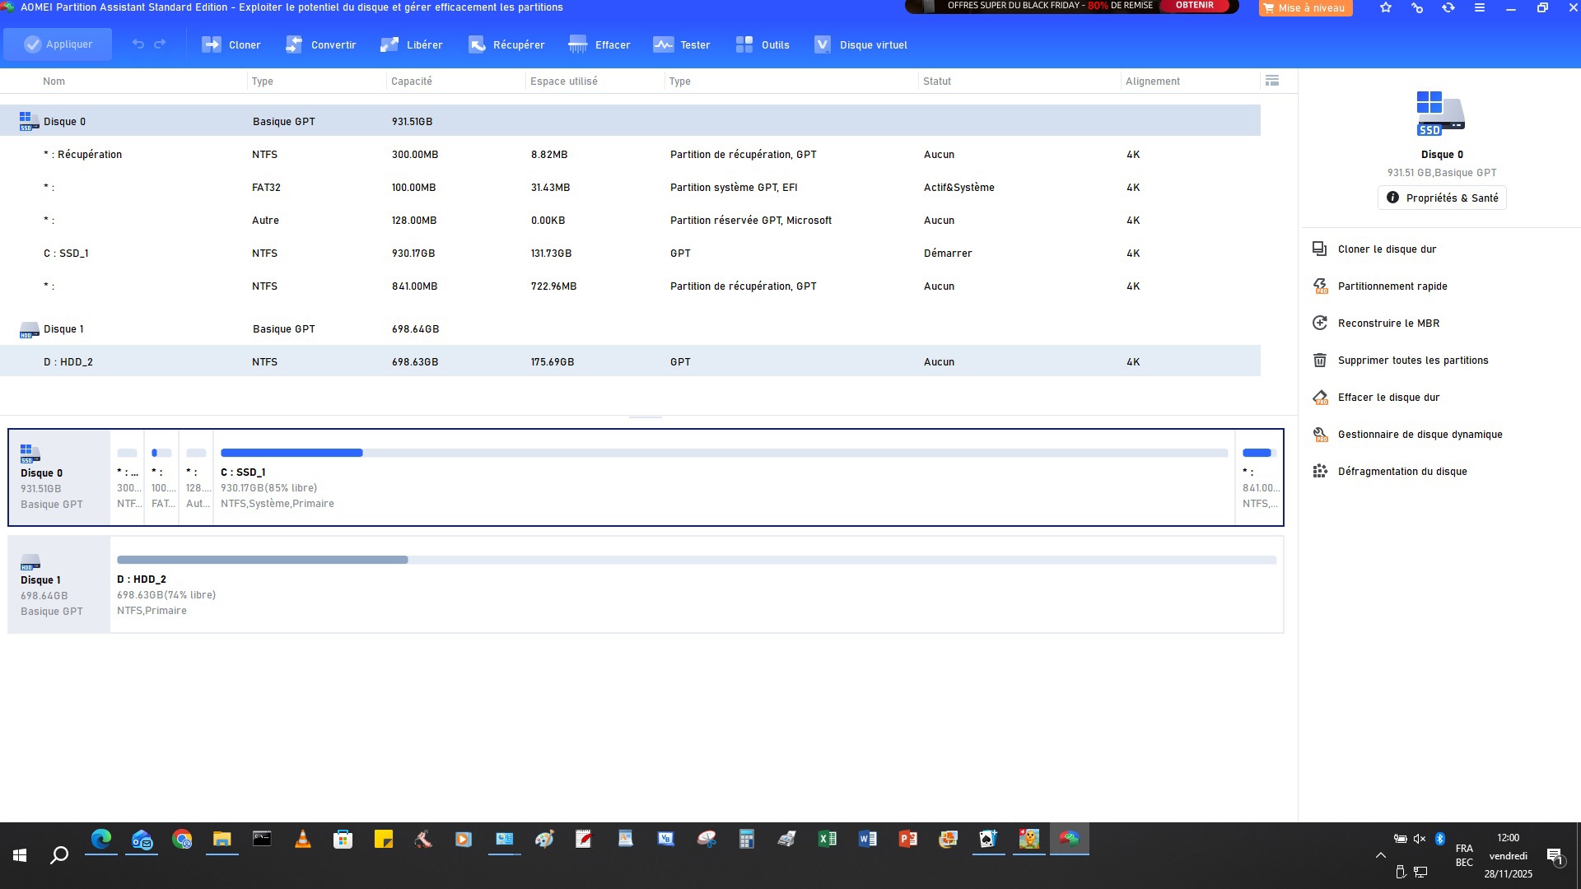Click the Cloner toolbar icon
The image size is (1581, 889).
click(x=212, y=44)
